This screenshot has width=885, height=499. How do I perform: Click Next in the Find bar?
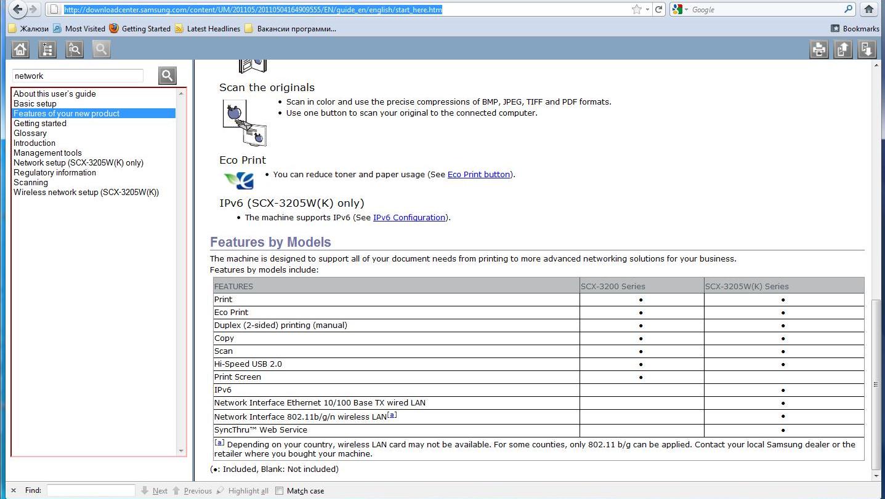[x=155, y=490]
